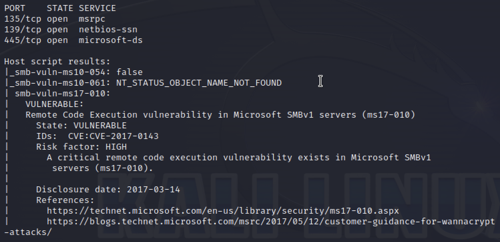Click the NT_STATUS_OBJECT_NAME_NOT_FOUND text
The width and height of the screenshot is (500, 242).
tap(199, 83)
